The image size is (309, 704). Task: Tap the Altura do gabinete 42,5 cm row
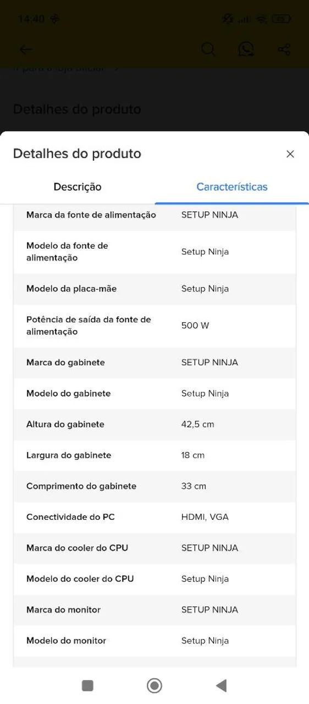click(154, 425)
